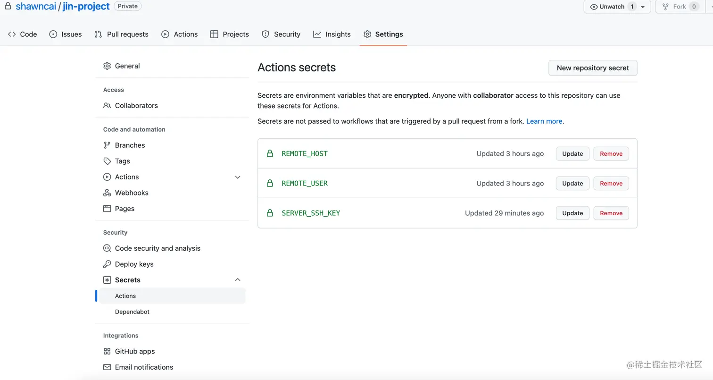Select Dependabot under Secrets
The height and width of the screenshot is (380, 713).
(132, 312)
